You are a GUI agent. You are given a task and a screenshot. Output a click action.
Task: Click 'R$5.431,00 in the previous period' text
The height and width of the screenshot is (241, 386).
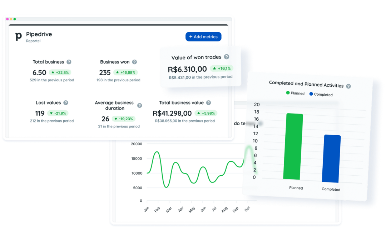pyautogui.click(x=201, y=77)
